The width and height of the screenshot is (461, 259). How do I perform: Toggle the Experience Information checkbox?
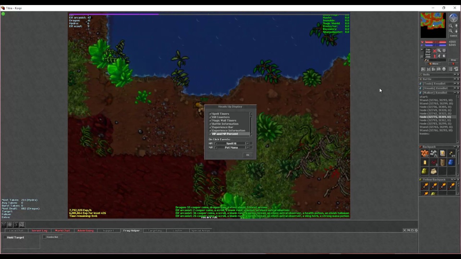pos(211,131)
